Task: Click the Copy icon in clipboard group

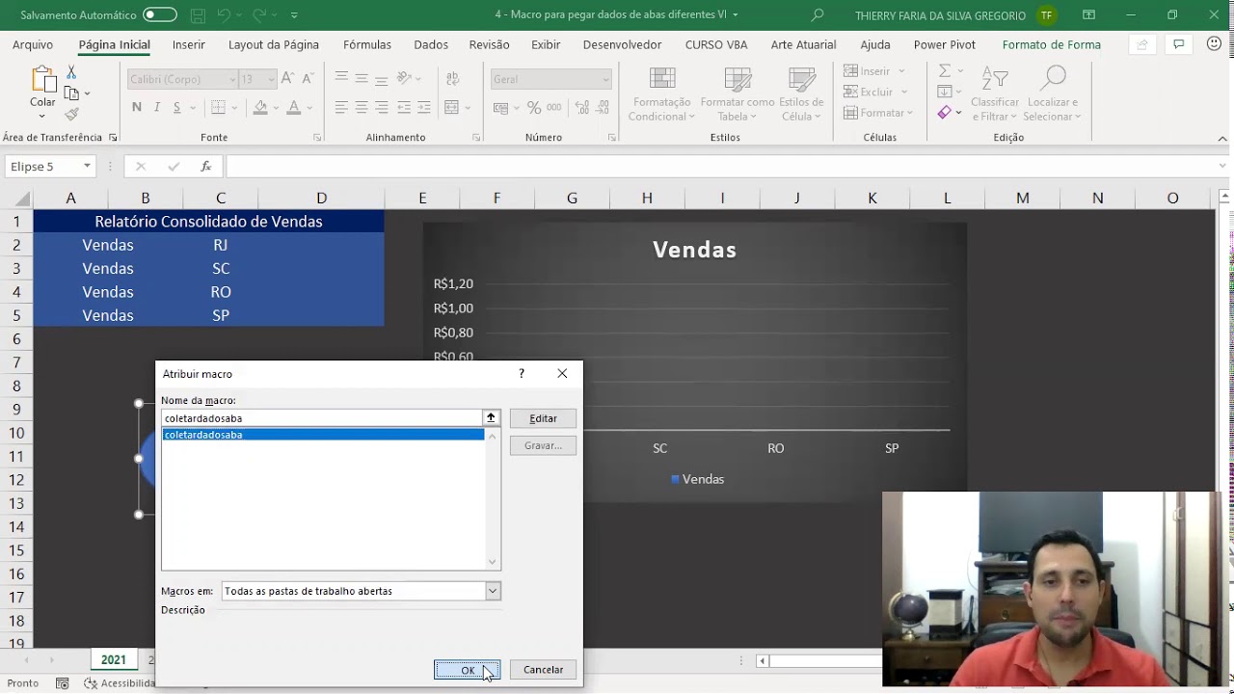Action: [x=71, y=93]
